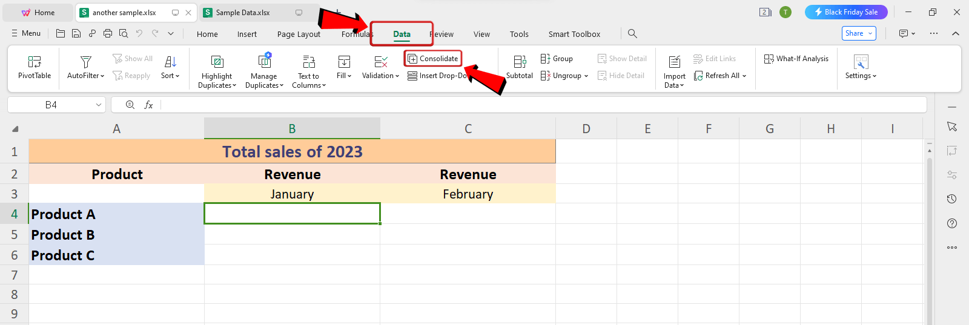This screenshot has width=969, height=325.
Task: Expand the Sort dropdown
Action: coord(177,76)
